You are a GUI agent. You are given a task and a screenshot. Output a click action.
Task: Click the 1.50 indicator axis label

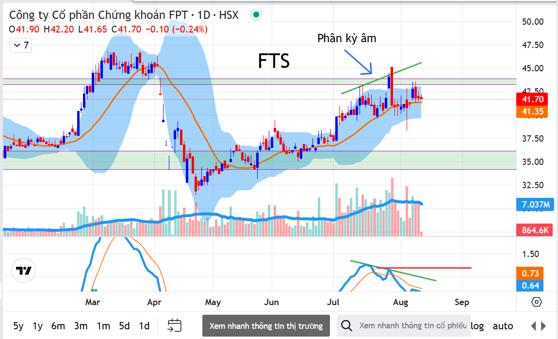point(530,254)
